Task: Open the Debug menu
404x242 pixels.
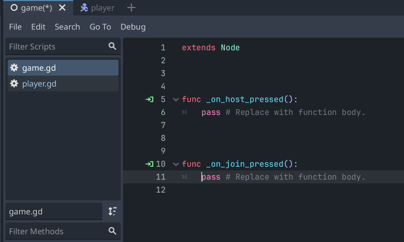Action: pyautogui.click(x=133, y=27)
